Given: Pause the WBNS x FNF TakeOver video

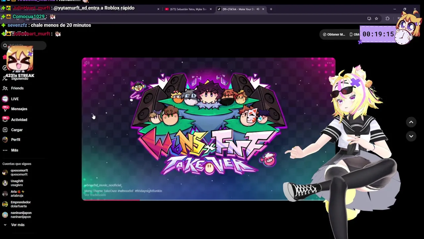Looking at the screenshot, I should coord(209,129).
